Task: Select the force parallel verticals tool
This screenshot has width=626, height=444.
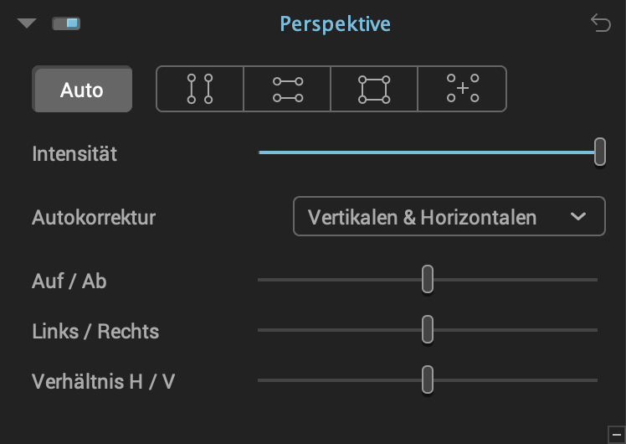Action: point(200,89)
